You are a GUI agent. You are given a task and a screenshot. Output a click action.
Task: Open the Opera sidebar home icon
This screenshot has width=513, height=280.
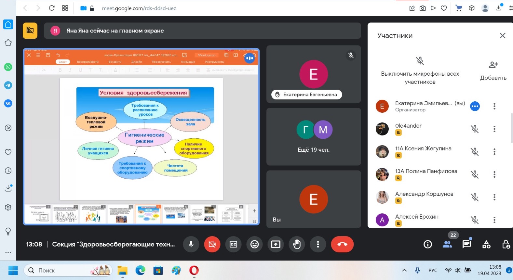[x=8, y=24]
